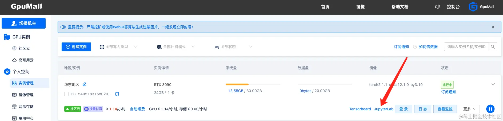The image size is (503, 121).
Task: Click the 个人空间 star icon
Action: 7,72
